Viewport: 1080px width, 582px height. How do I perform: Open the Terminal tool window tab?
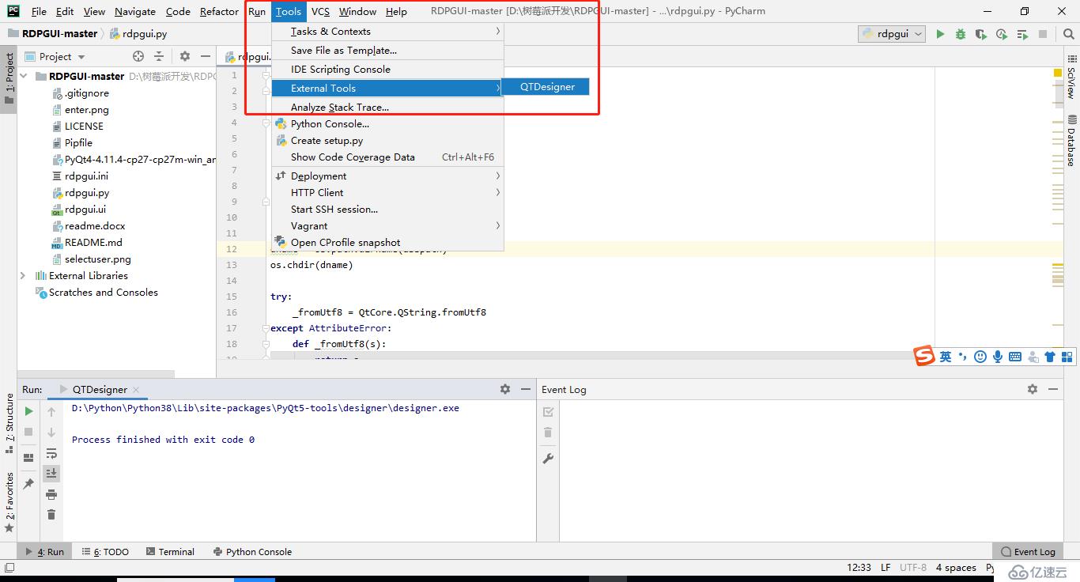point(169,551)
